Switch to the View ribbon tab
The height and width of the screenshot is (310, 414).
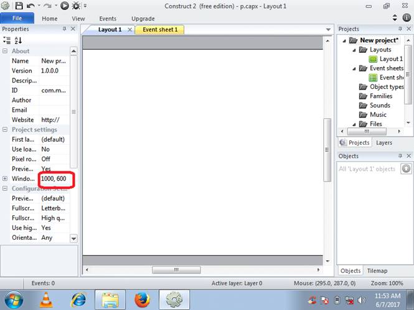pyautogui.click(x=78, y=19)
